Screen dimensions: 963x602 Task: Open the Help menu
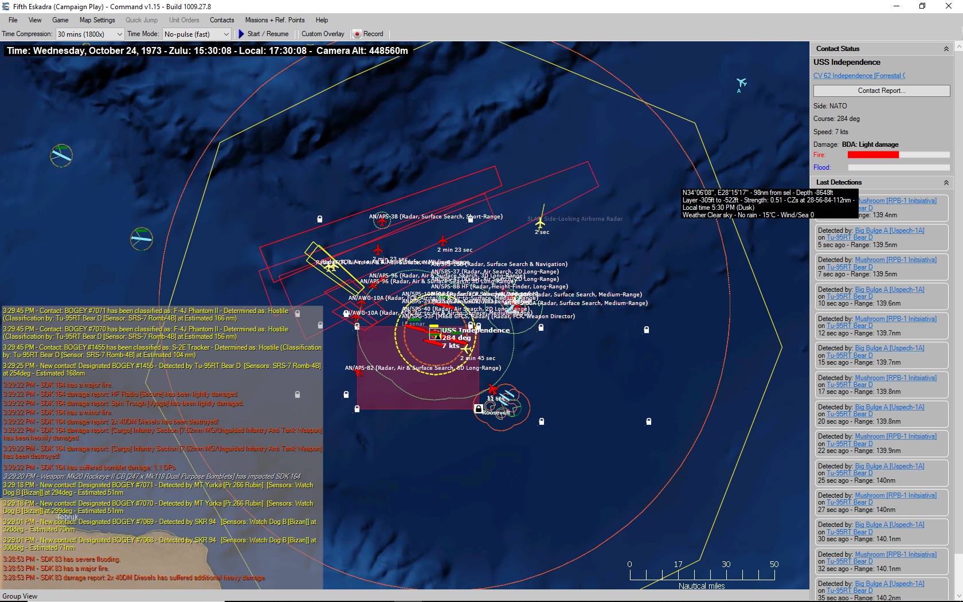(x=322, y=20)
